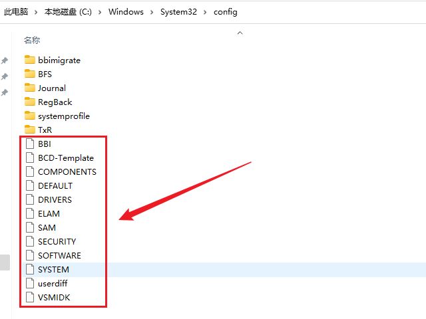Image resolution: width=426 pixels, height=319 pixels.
Task: Select the DEFAULT file name
Action: 55,185
